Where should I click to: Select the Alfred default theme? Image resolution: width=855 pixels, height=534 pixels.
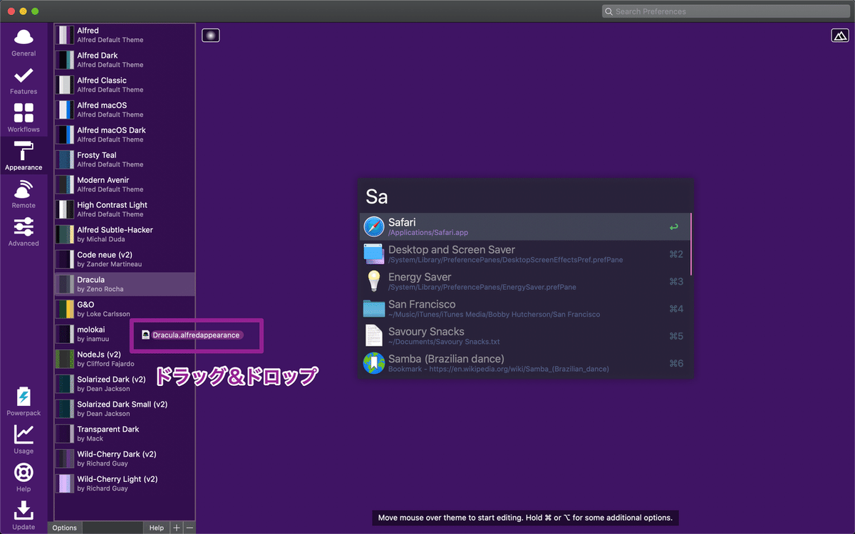coord(125,35)
